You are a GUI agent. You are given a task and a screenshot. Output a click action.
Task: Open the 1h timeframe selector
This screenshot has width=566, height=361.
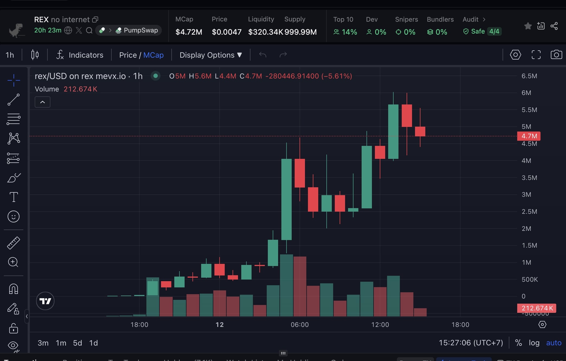[x=10, y=55]
